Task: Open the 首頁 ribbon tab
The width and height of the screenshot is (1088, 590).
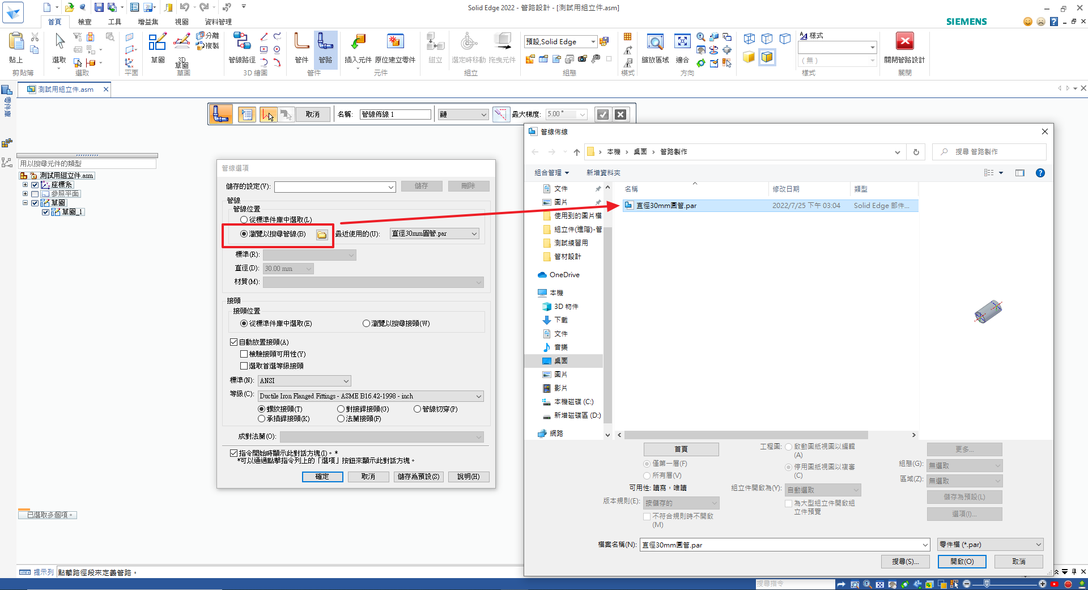Action: 54,22
